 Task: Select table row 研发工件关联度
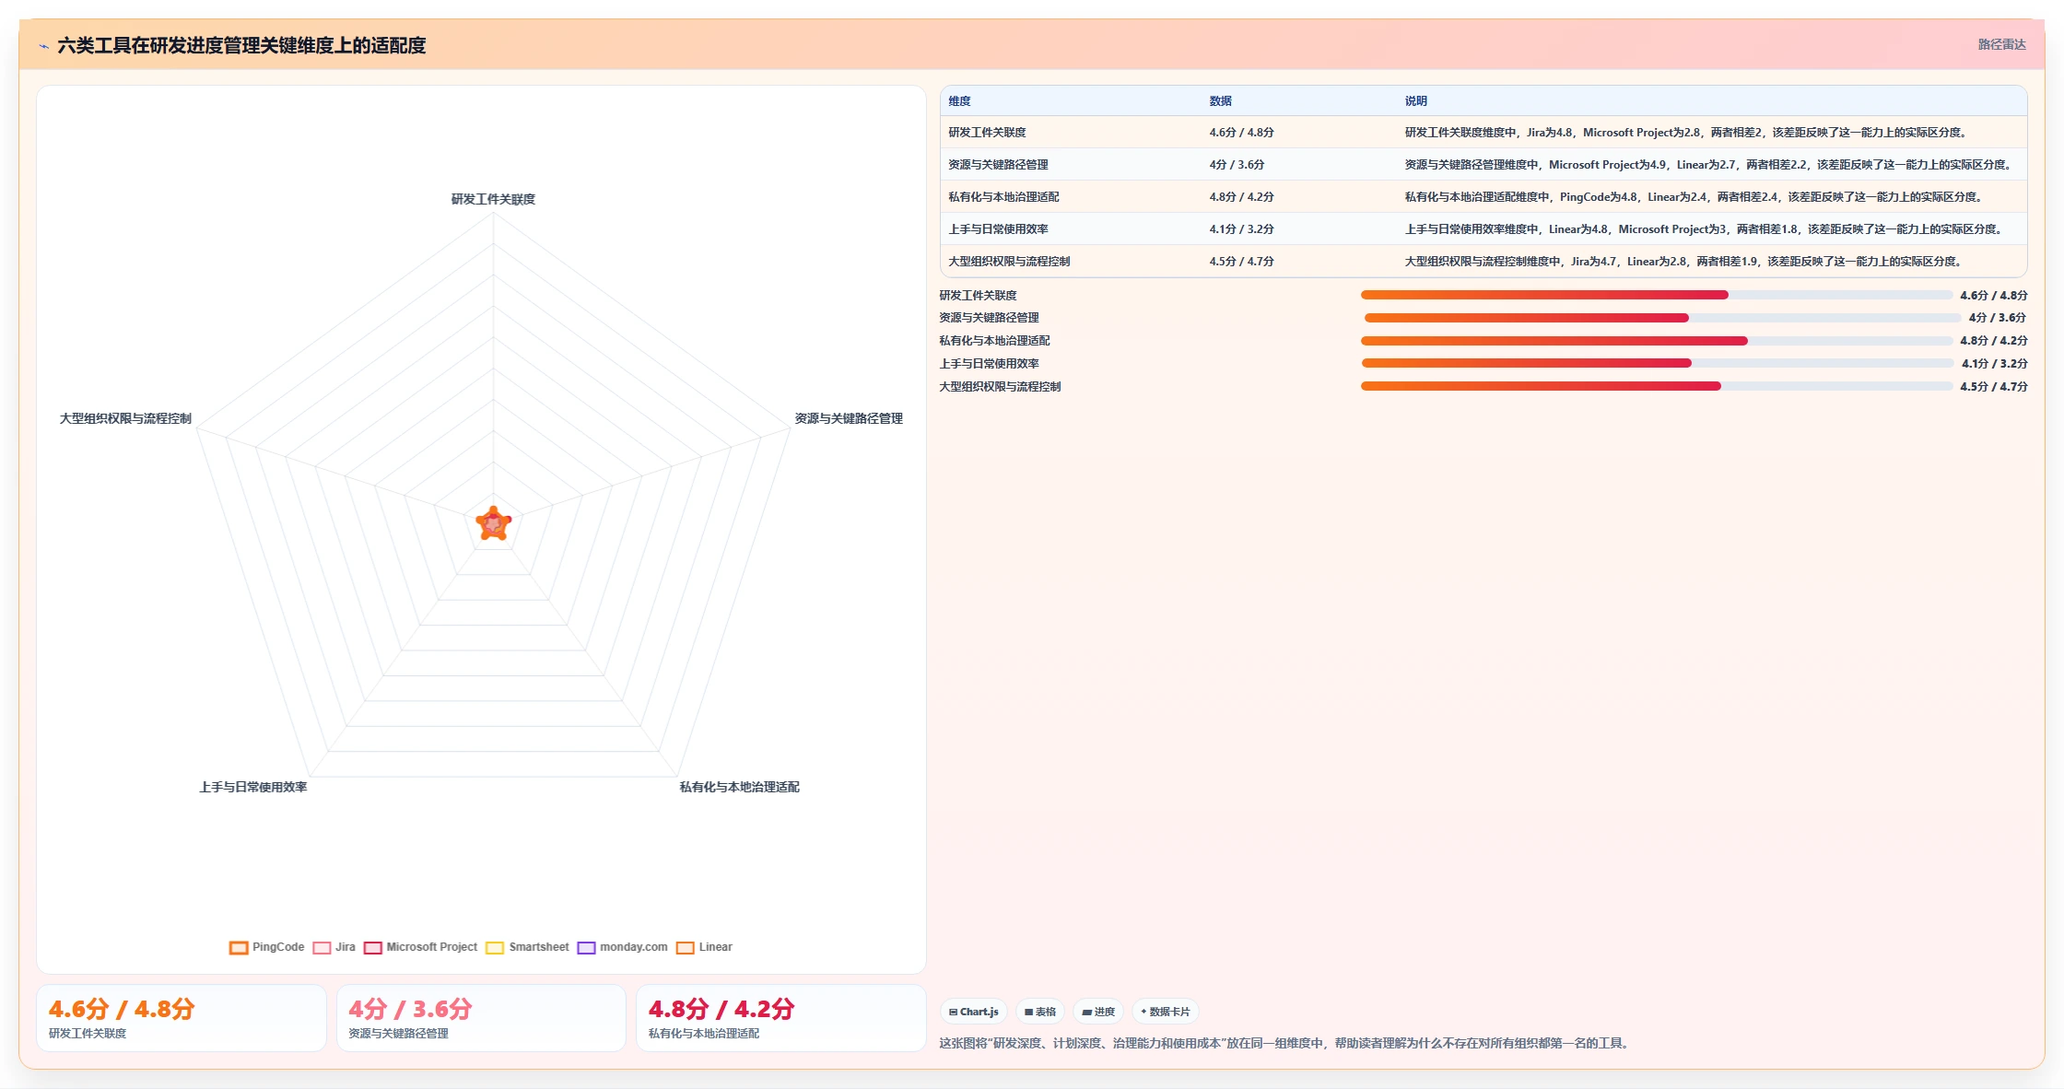(1483, 133)
